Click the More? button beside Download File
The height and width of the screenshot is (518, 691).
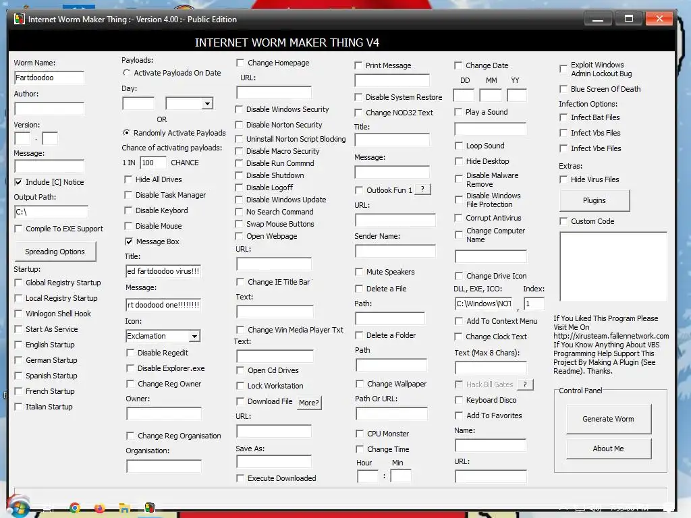[x=309, y=403]
